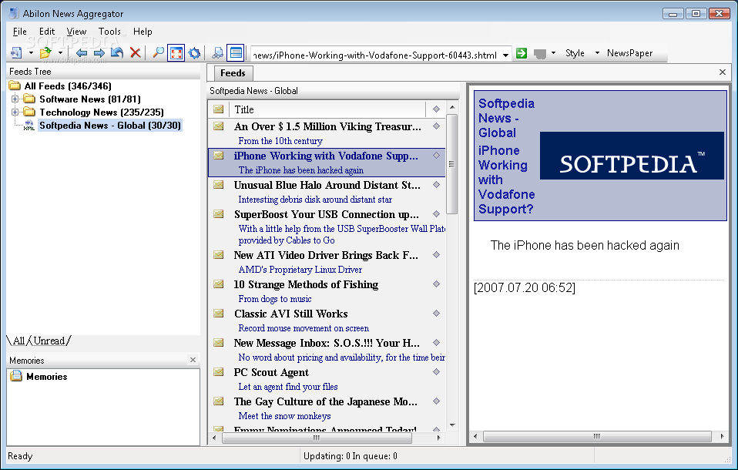This screenshot has width=738, height=470.
Task: Close the Memories panel
Action: pyautogui.click(x=193, y=360)
